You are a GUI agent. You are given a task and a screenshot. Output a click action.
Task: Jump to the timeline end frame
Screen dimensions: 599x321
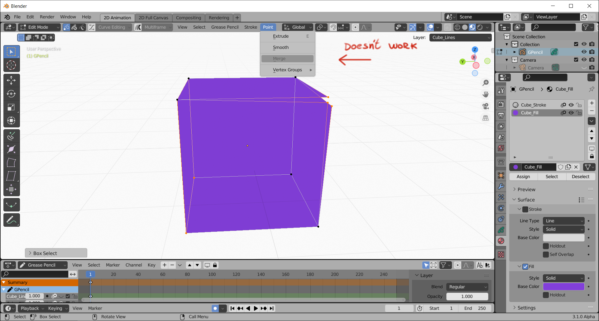click(272, 308)
